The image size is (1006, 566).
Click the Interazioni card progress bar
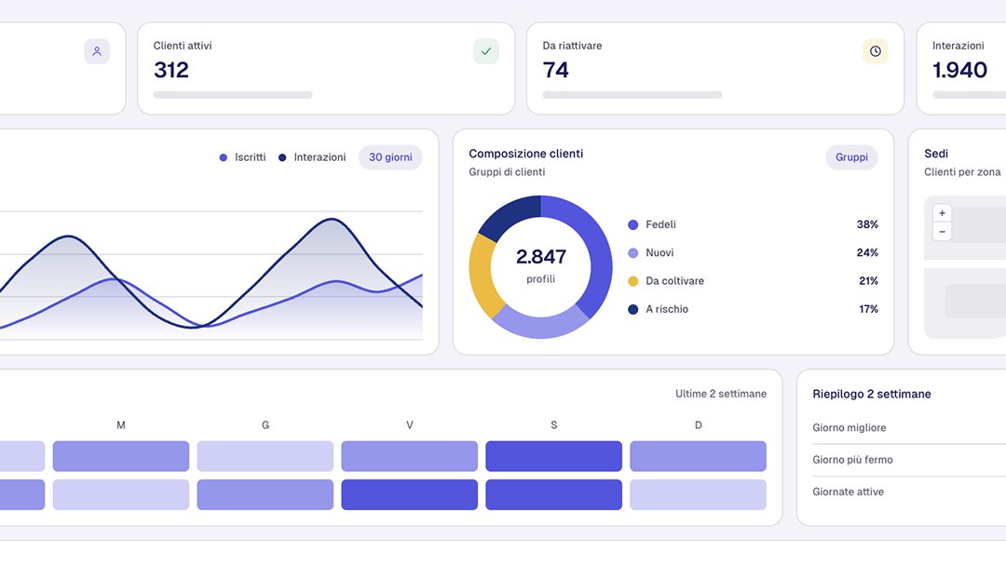(x=969, y=95)
